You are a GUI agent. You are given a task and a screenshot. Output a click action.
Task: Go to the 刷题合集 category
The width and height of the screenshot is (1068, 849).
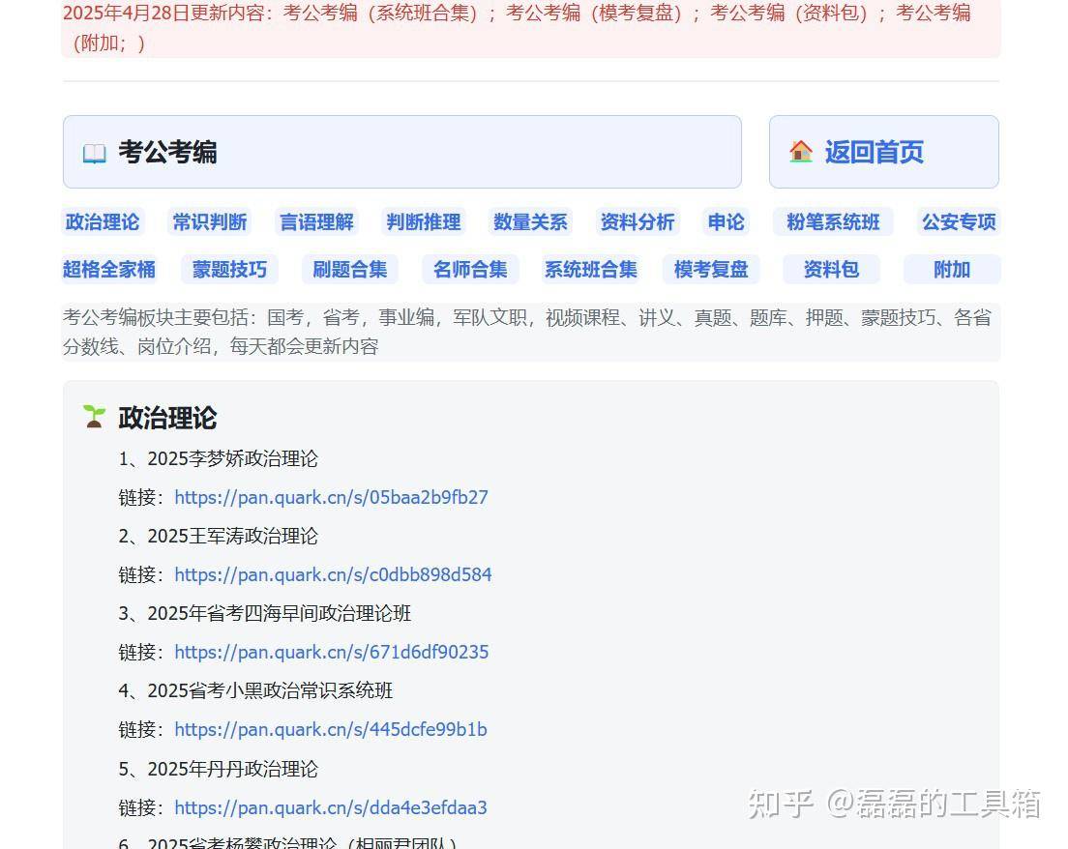[x=350, y=270]
